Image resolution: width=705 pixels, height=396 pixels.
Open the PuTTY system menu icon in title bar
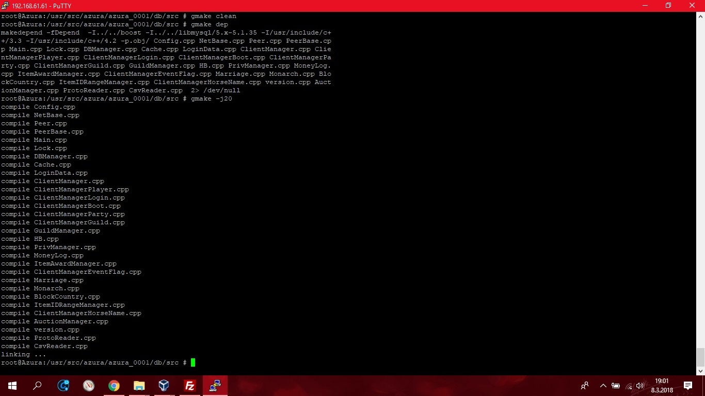point(5,6)
